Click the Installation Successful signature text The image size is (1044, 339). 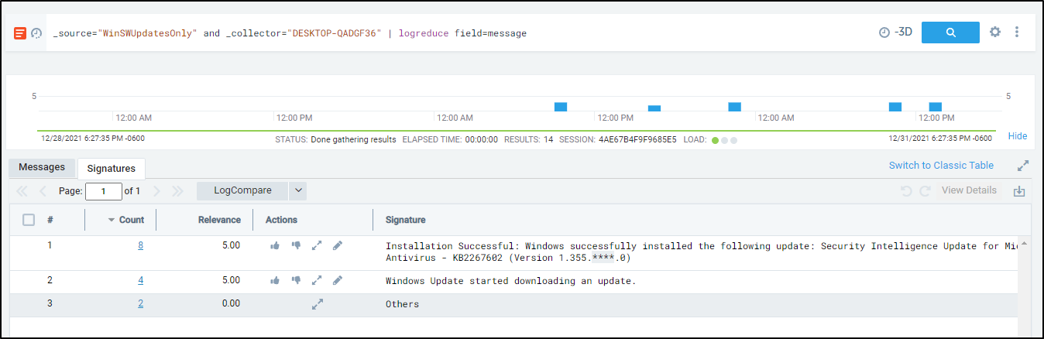coord(702,252)
